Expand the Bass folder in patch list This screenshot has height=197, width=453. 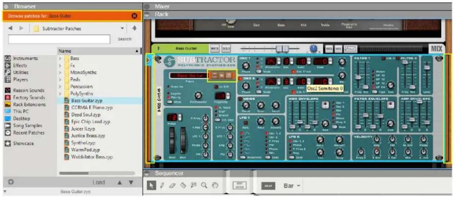coord(60,58)
